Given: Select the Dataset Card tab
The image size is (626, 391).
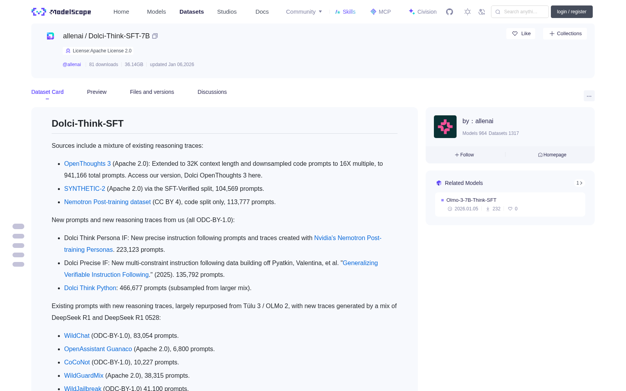Looking at the screenshot, I should (47, 92).
